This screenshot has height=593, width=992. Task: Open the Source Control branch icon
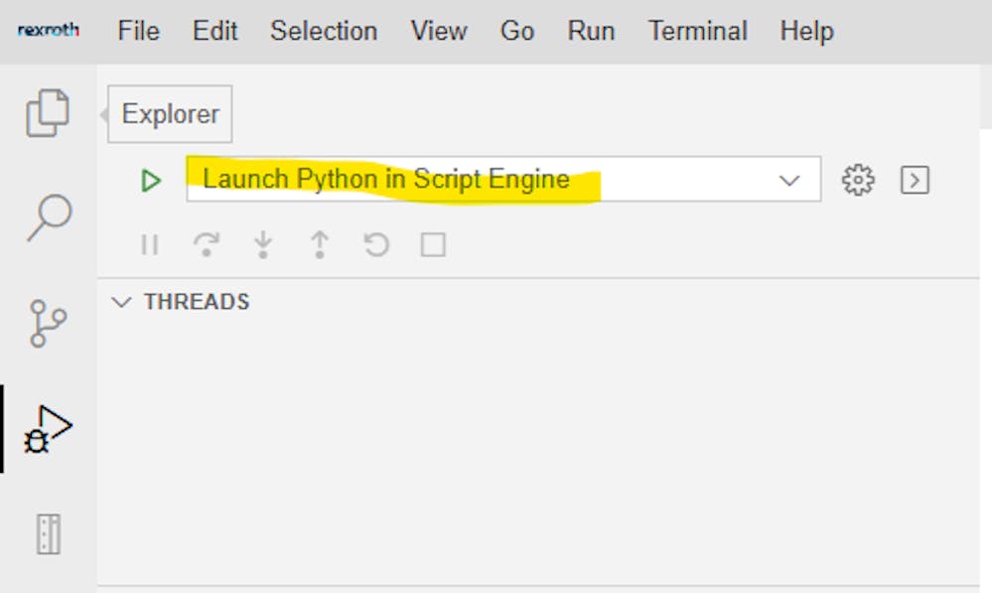pyautogui.click(x=48, y=324)
